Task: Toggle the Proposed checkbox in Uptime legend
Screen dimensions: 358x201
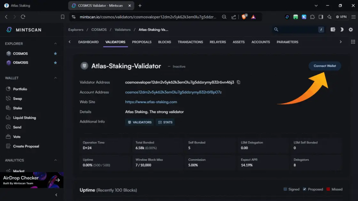Action: pos(304,189)
